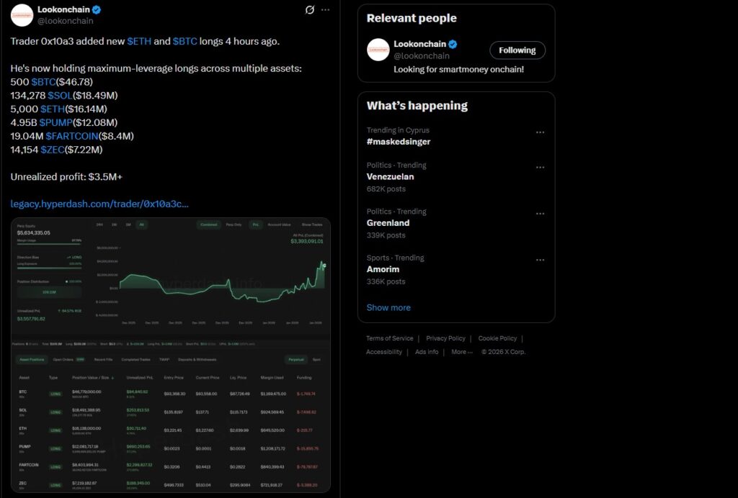
Task: Open more options on the Lookonchain tweet
Action: coord(324,9)
